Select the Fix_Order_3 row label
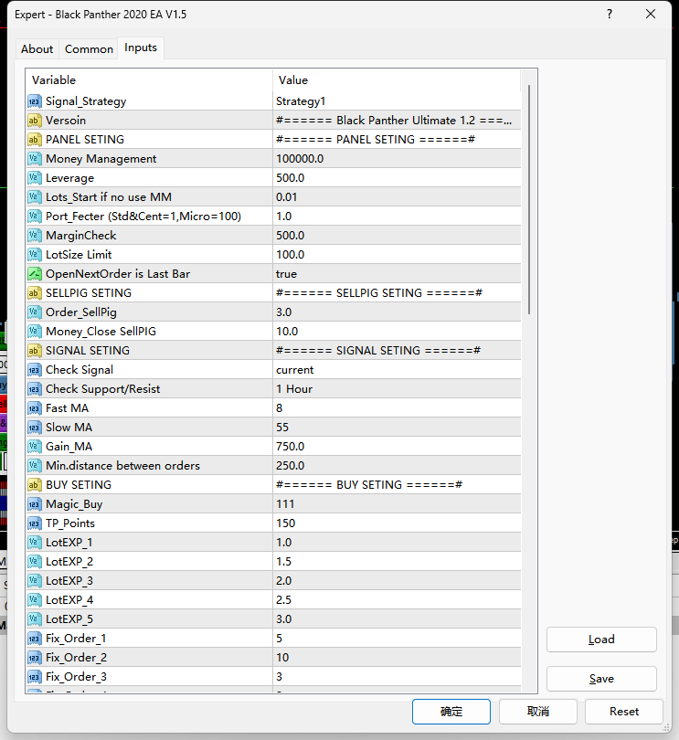Image resolution: width=679 pixels, height=740 pixels. pyautogui.click(x=76, y=677)
